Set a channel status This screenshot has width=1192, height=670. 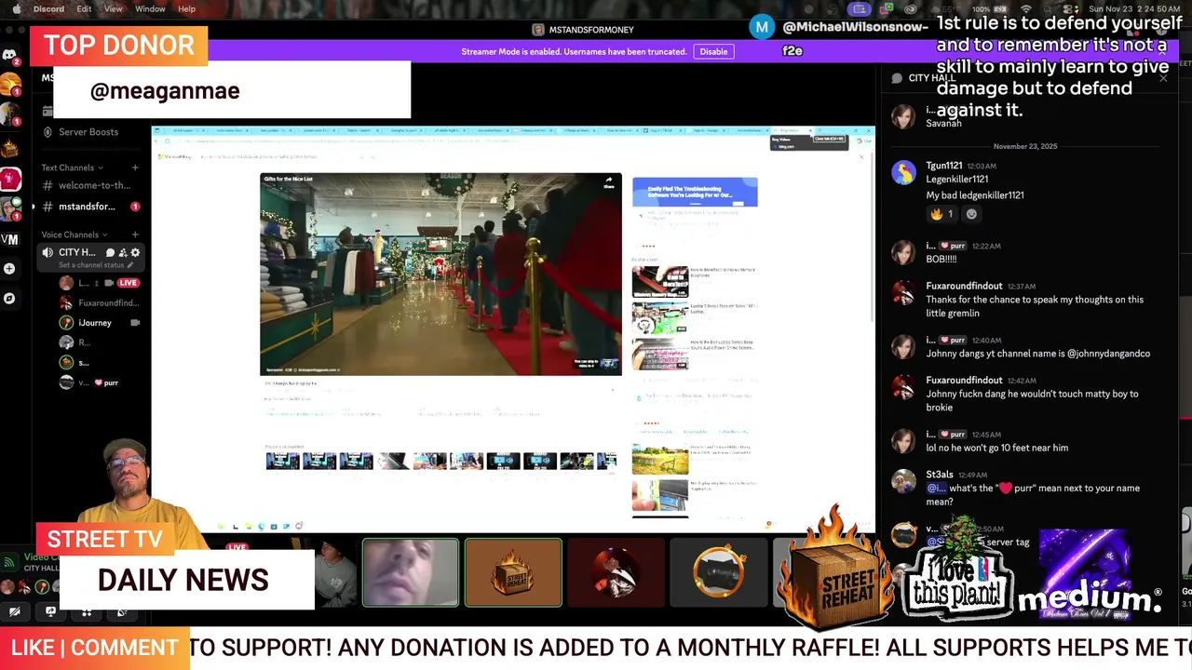95,265
